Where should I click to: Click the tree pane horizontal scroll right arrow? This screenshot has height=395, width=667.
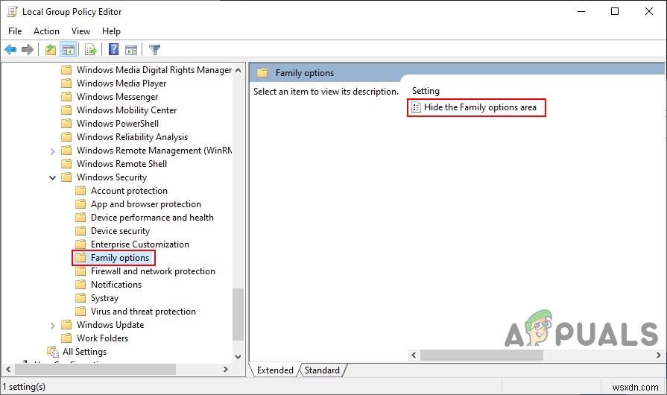(226, 370)
